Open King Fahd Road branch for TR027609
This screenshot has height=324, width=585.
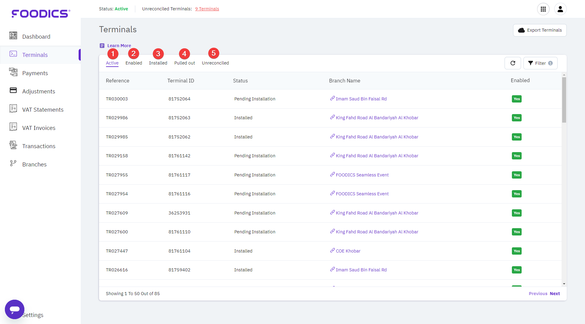pos(377,213)
